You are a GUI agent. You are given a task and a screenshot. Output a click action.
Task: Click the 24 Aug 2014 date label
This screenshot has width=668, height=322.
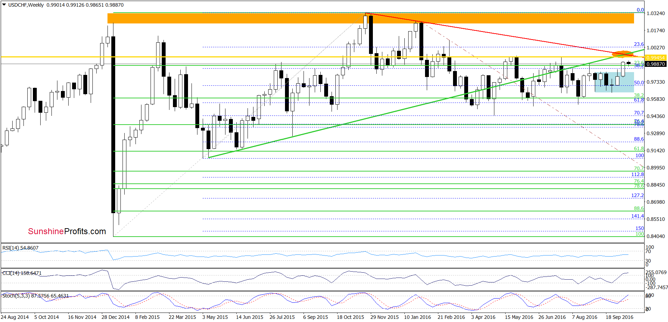pos(15,317)
